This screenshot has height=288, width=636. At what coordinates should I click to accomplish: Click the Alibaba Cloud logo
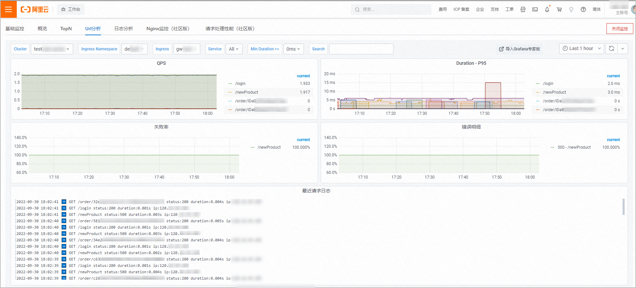(x=35, y=9)
